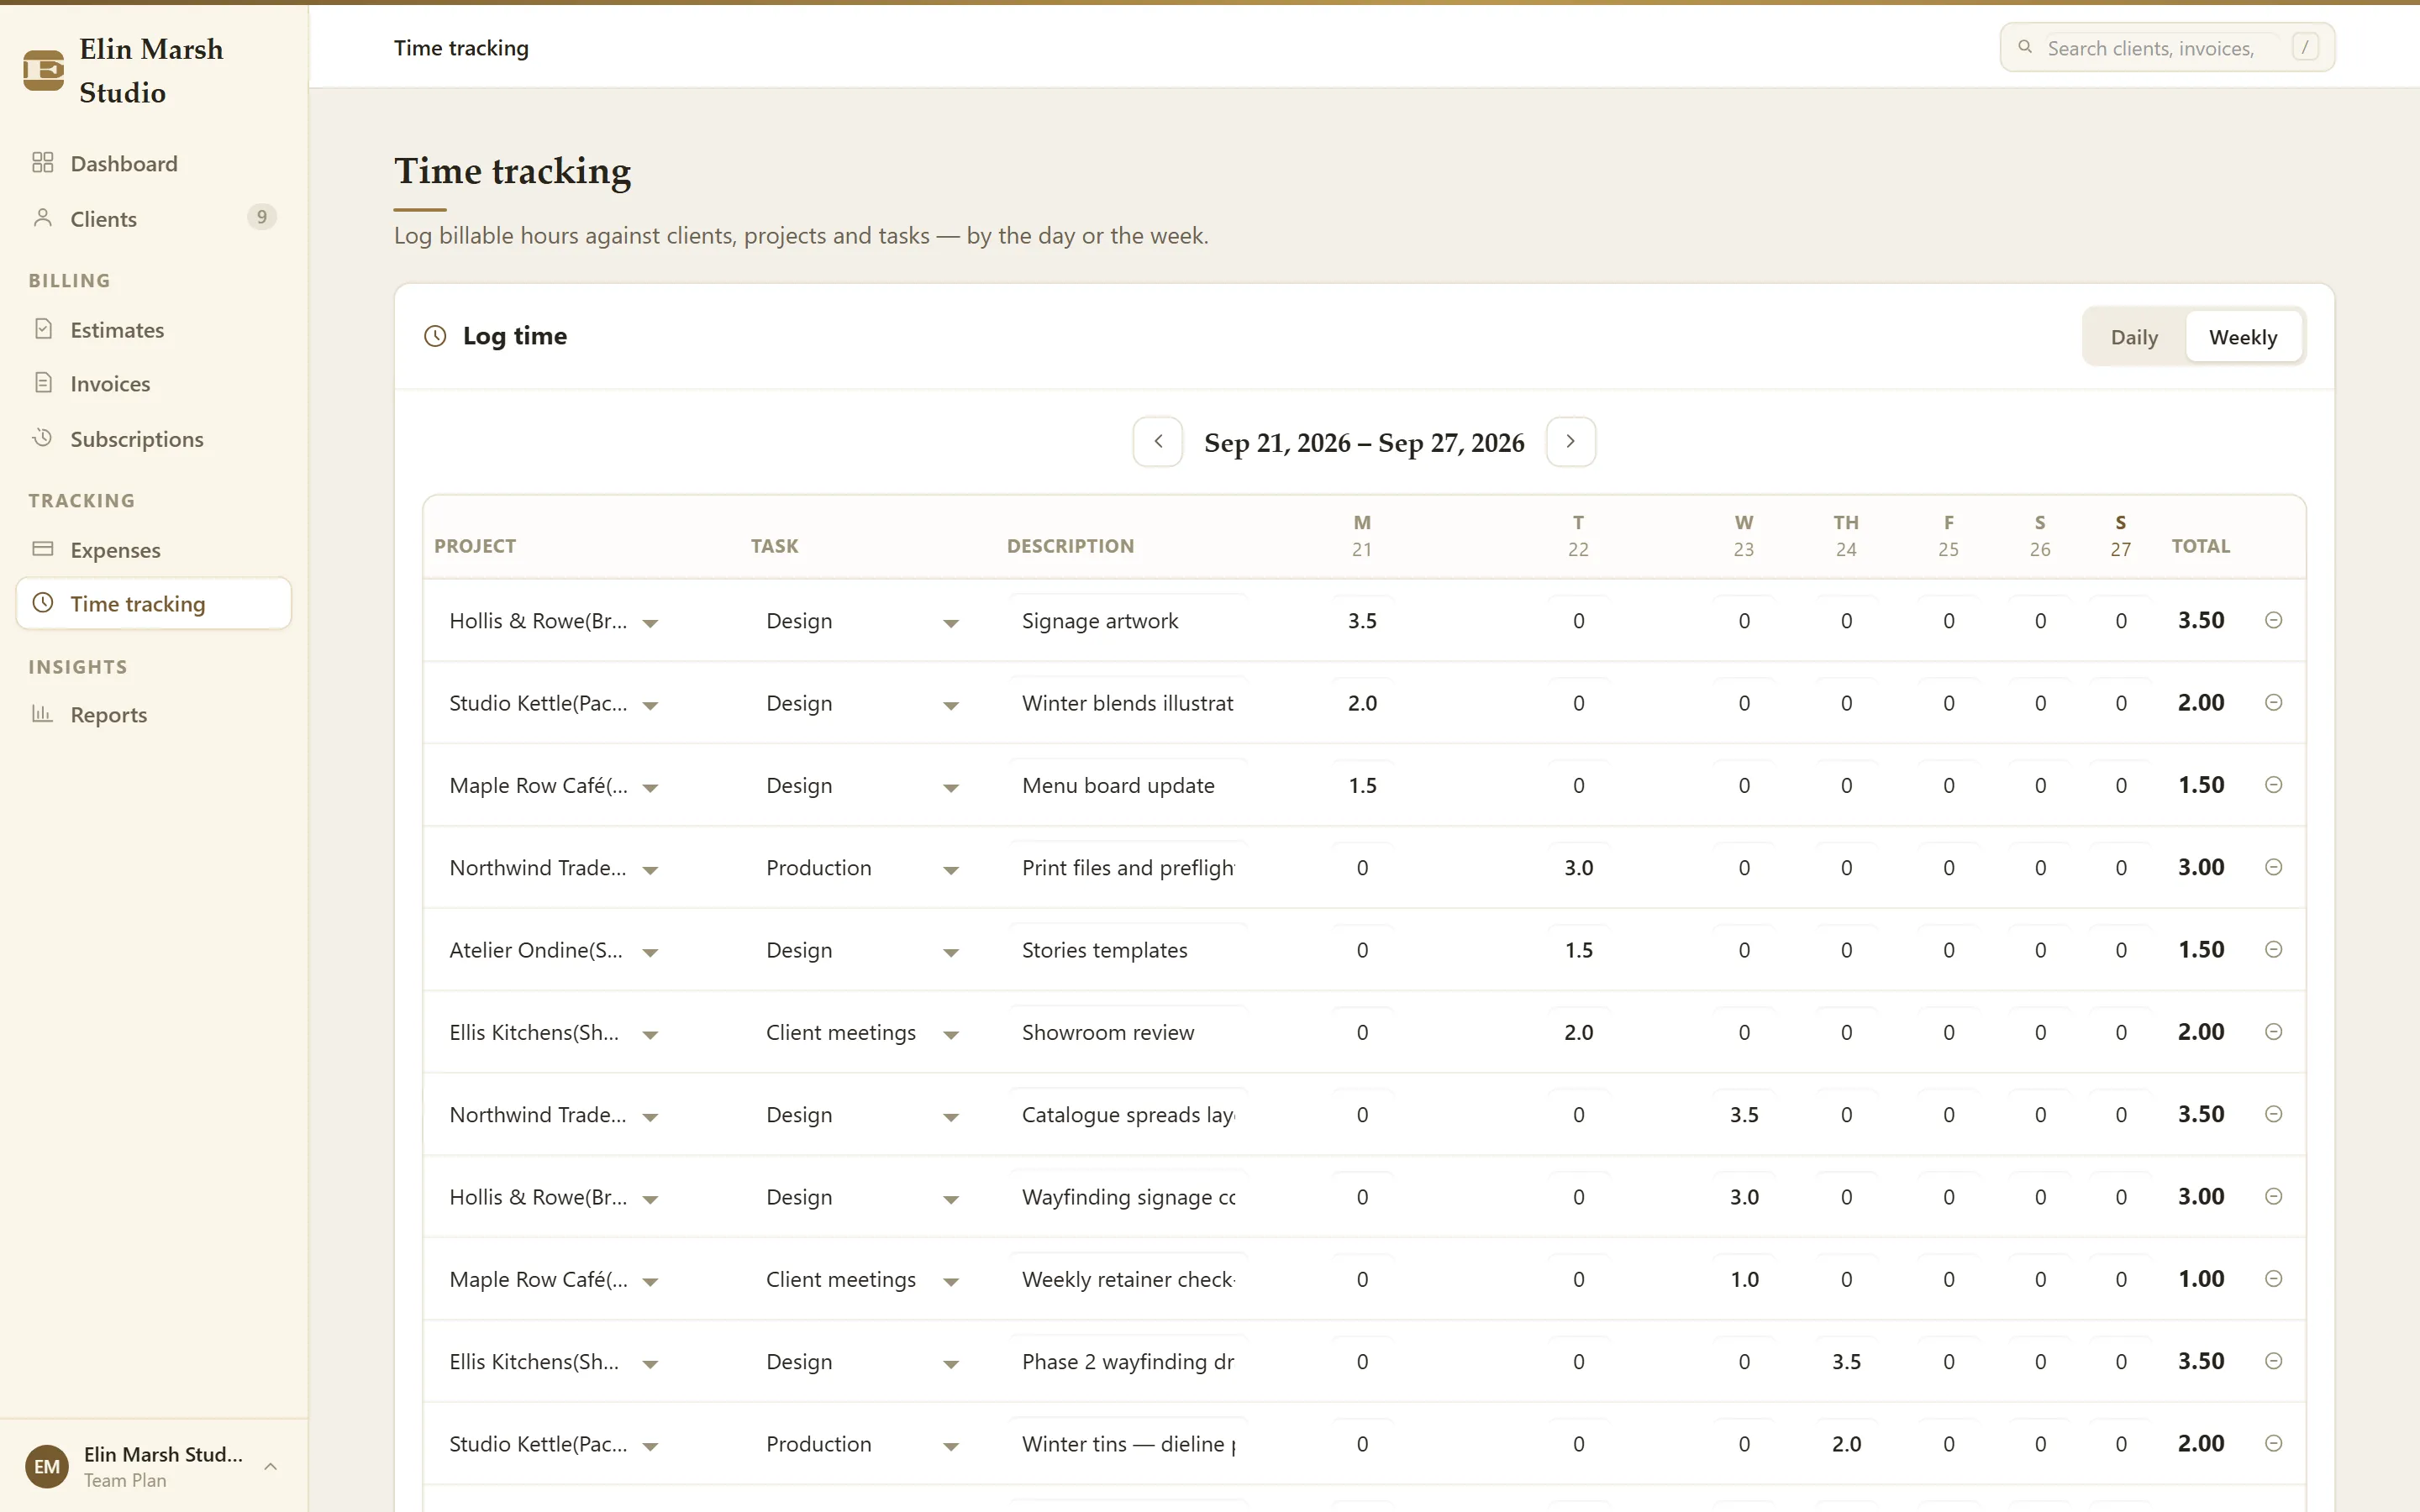Open Reports in the sidebar
The width and height of the screenshot is (2420, 1512).
(x=153, y=714)
